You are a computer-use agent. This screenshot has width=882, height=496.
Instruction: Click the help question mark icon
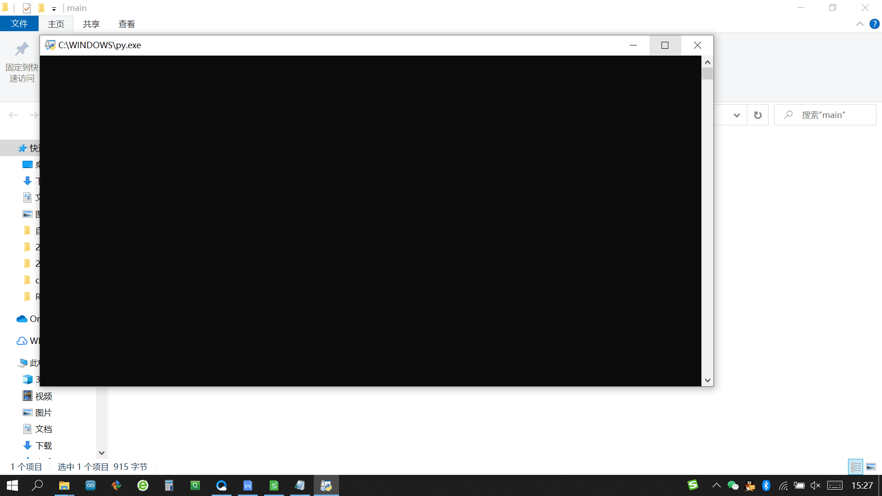[x=874, y=24]
